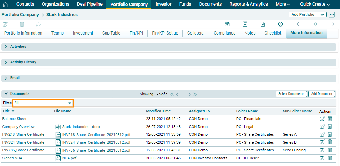
Task: Edit the Balance Sheet document row
Action: point(322,119)
